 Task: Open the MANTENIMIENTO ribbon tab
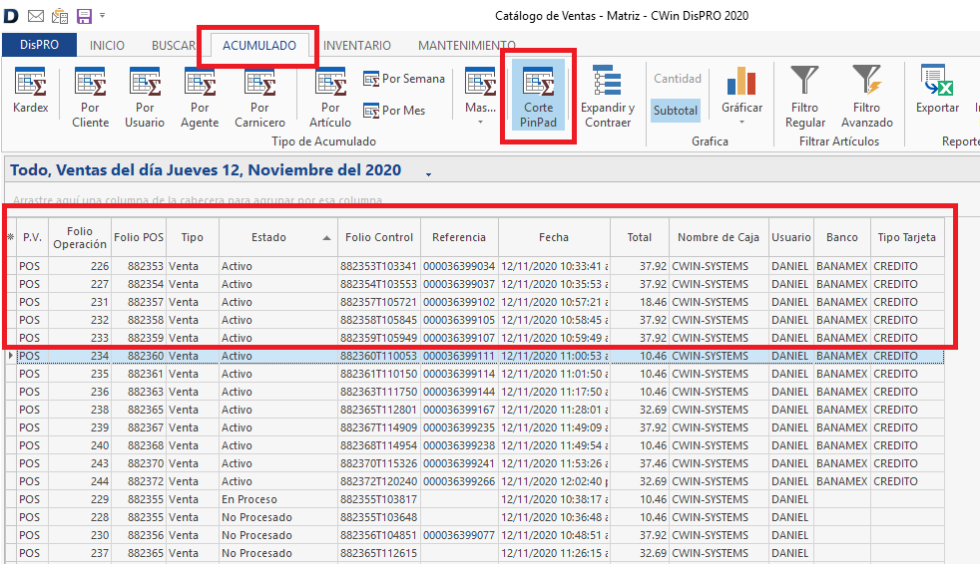click(x=466, y=46)
